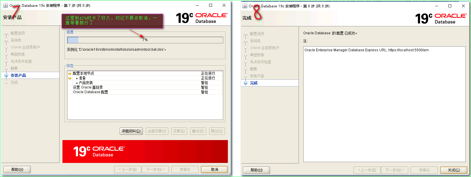The width and height of the screenshot is (471, 177).
Task: Click the 跳过(S) skip button
Action: 217,131
